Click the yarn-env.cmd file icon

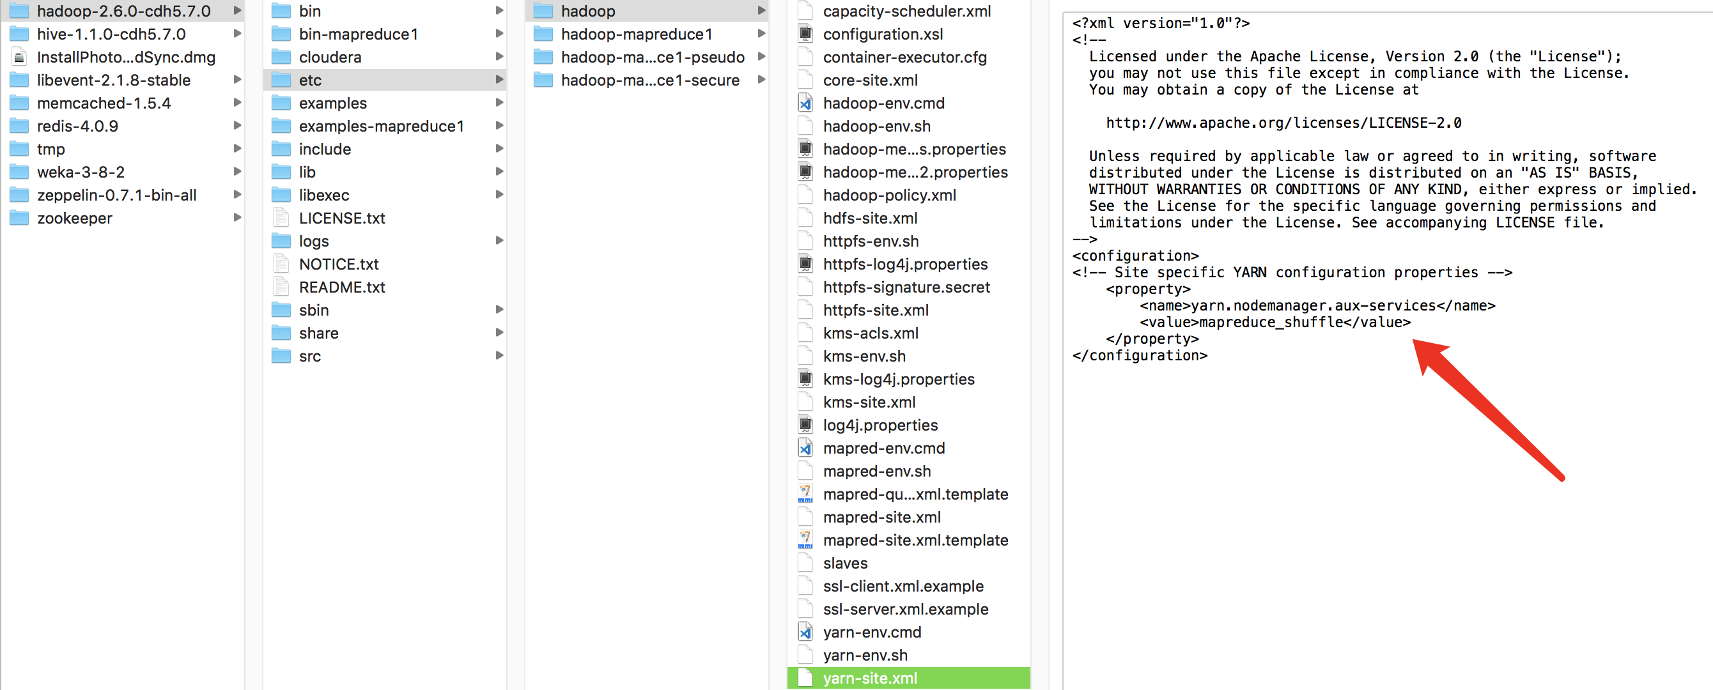(805, 631)
